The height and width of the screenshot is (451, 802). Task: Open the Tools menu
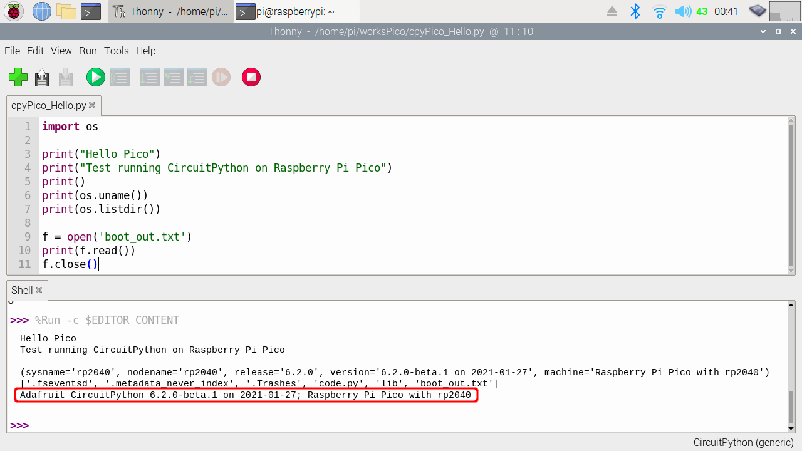117,51
